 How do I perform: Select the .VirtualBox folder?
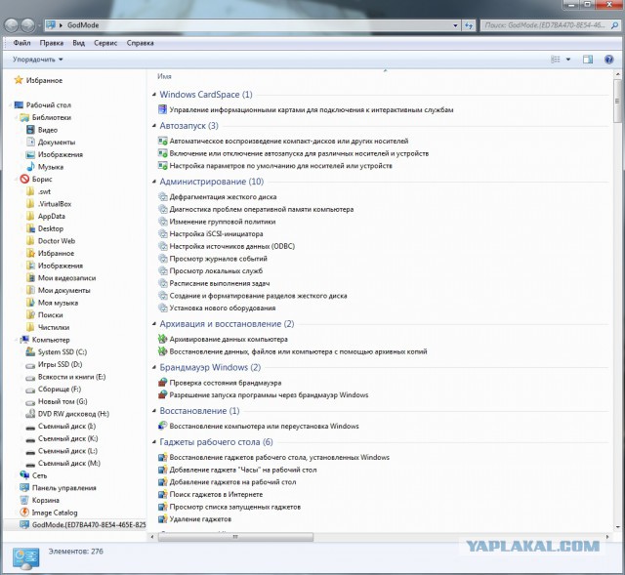pyautogui.click(x=55, y=204)
